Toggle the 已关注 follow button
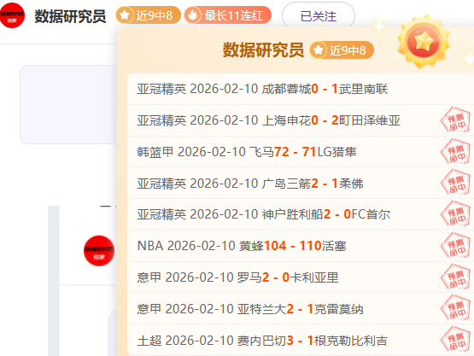This screenshot has height=356, width=474. (x=319, y=15)
